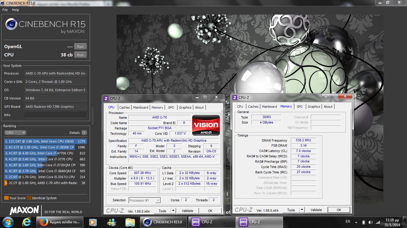Switch to Caches tab in left CPU-Z
This screenshot has width=407, height=228.
pyautogui.click(x=125, y=107)
